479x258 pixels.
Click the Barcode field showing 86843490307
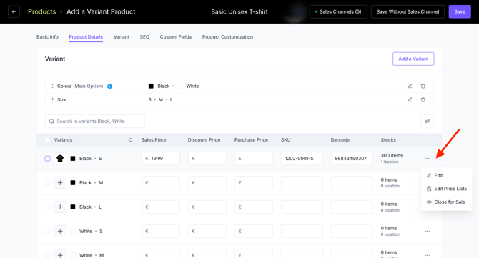(x=352, y=159)
